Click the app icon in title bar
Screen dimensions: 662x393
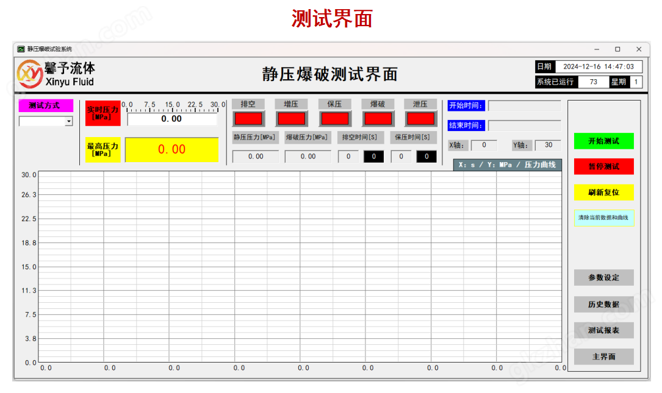click(x=21, y=49)
